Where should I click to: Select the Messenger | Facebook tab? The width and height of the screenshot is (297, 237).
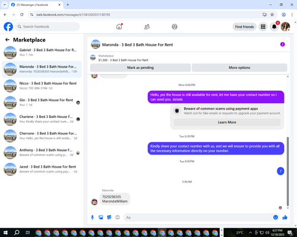pyautogui.click(x=36, y=5)
